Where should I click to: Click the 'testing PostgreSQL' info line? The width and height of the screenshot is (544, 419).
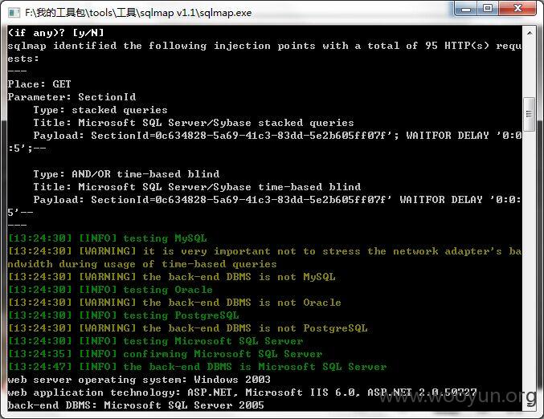coord(123,315)
